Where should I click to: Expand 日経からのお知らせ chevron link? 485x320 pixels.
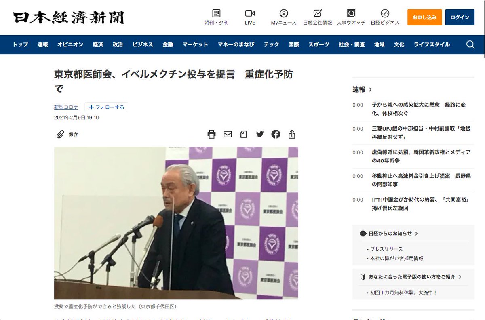tap(416, 234)
